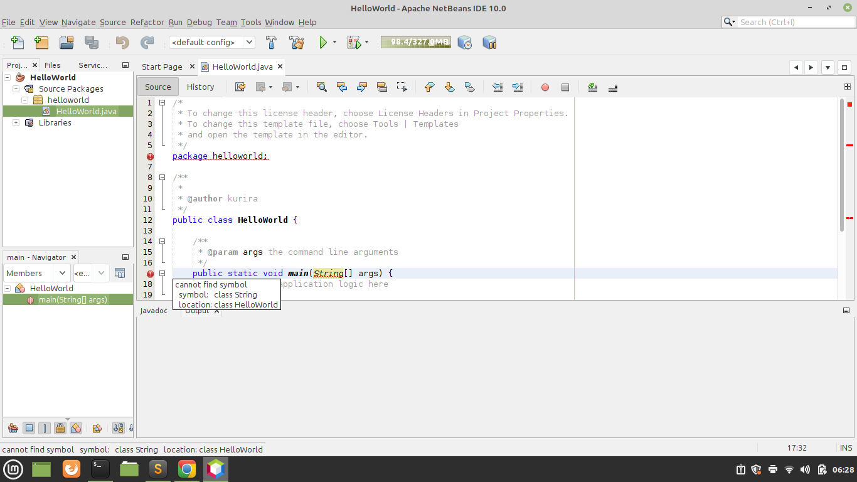Click the Profile Project clock icon
857x482 pixels.
(464, 43)
